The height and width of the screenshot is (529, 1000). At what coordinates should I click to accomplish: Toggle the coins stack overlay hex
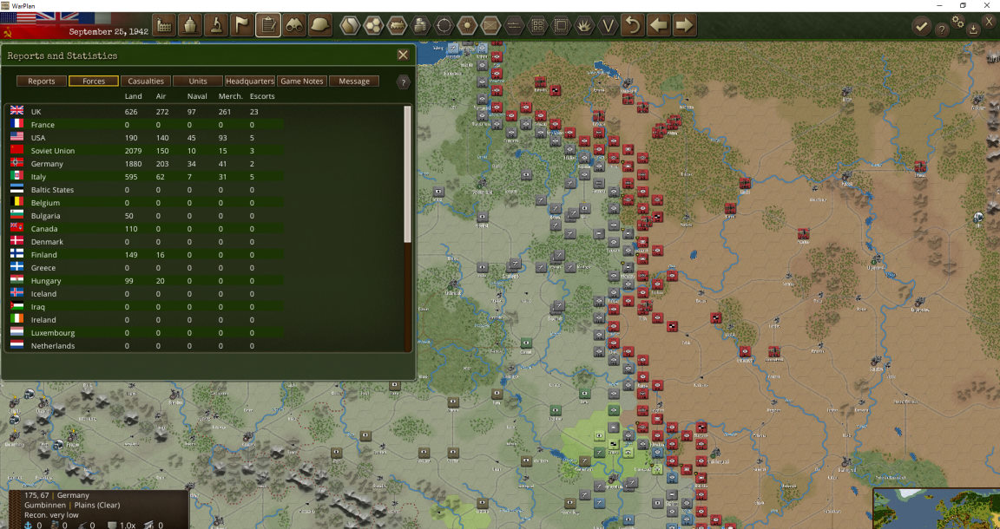pyautogui.click(x=420, y=25)
